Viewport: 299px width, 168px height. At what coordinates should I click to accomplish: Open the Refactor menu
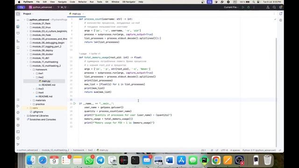82,2
